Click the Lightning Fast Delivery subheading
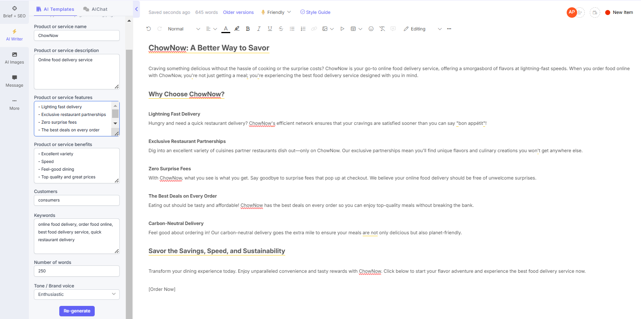The width and height of the screenshot is (641, 319). [174, 114]
